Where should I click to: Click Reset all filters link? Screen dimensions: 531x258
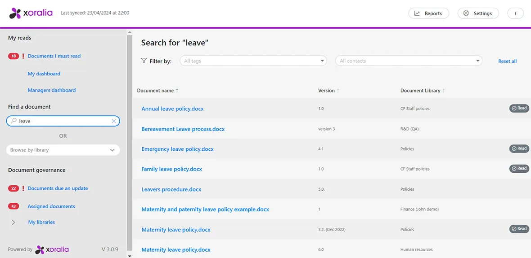point(507,61)
